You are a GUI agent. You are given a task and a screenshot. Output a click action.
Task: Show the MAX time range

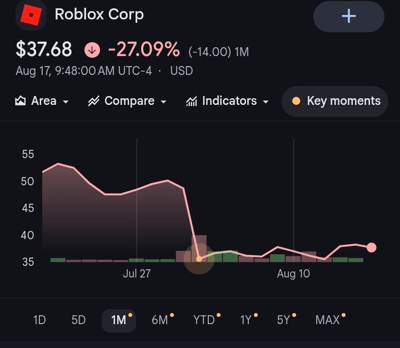329,320
